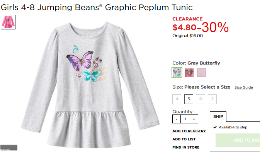Select size 4
The image size is (260, 152).
coord(177,99)
